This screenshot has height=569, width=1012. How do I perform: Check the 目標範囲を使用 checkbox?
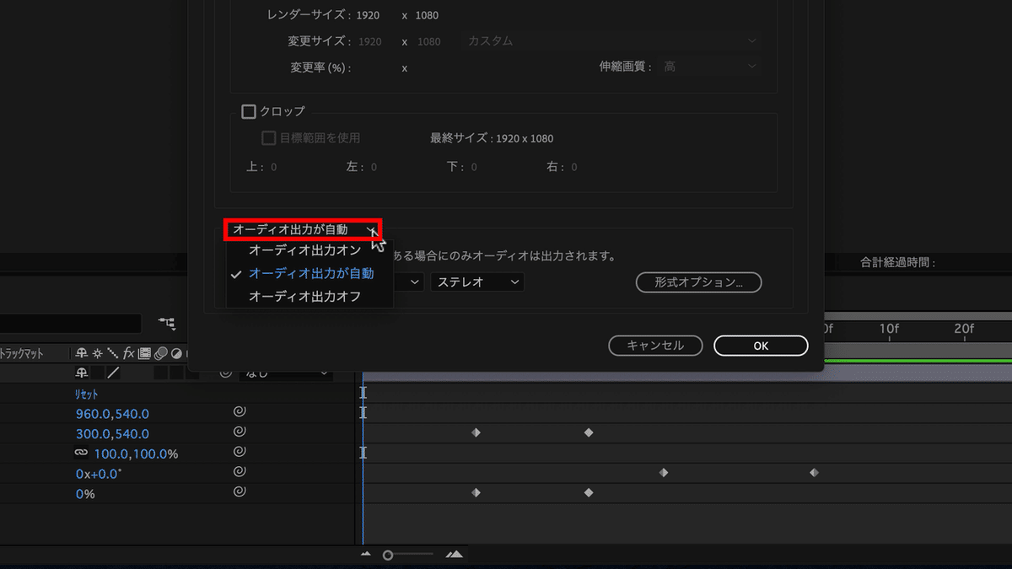268,138
